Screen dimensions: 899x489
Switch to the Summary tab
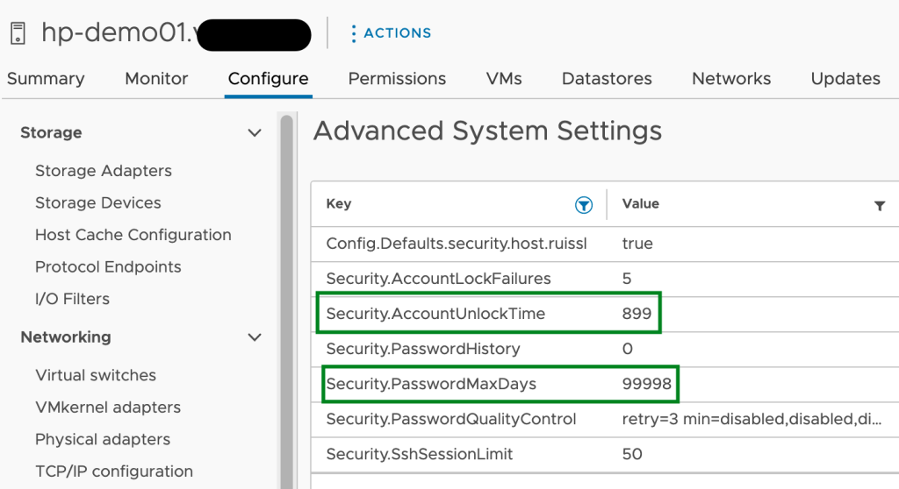click(46, 79)
